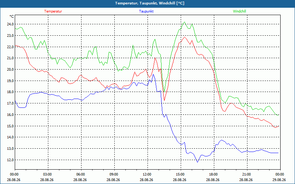The width and height of the screenshot is (295, 184).
Task: Click the chart title 'Temperatur, Taupunkt, Windchill [°C]'
Action: (x=150, y=3)
